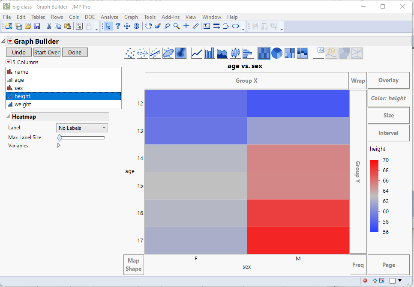The height and width of the screenshot is (287, 414).
Task: Select the Points element icon
Action: [130, 53]
